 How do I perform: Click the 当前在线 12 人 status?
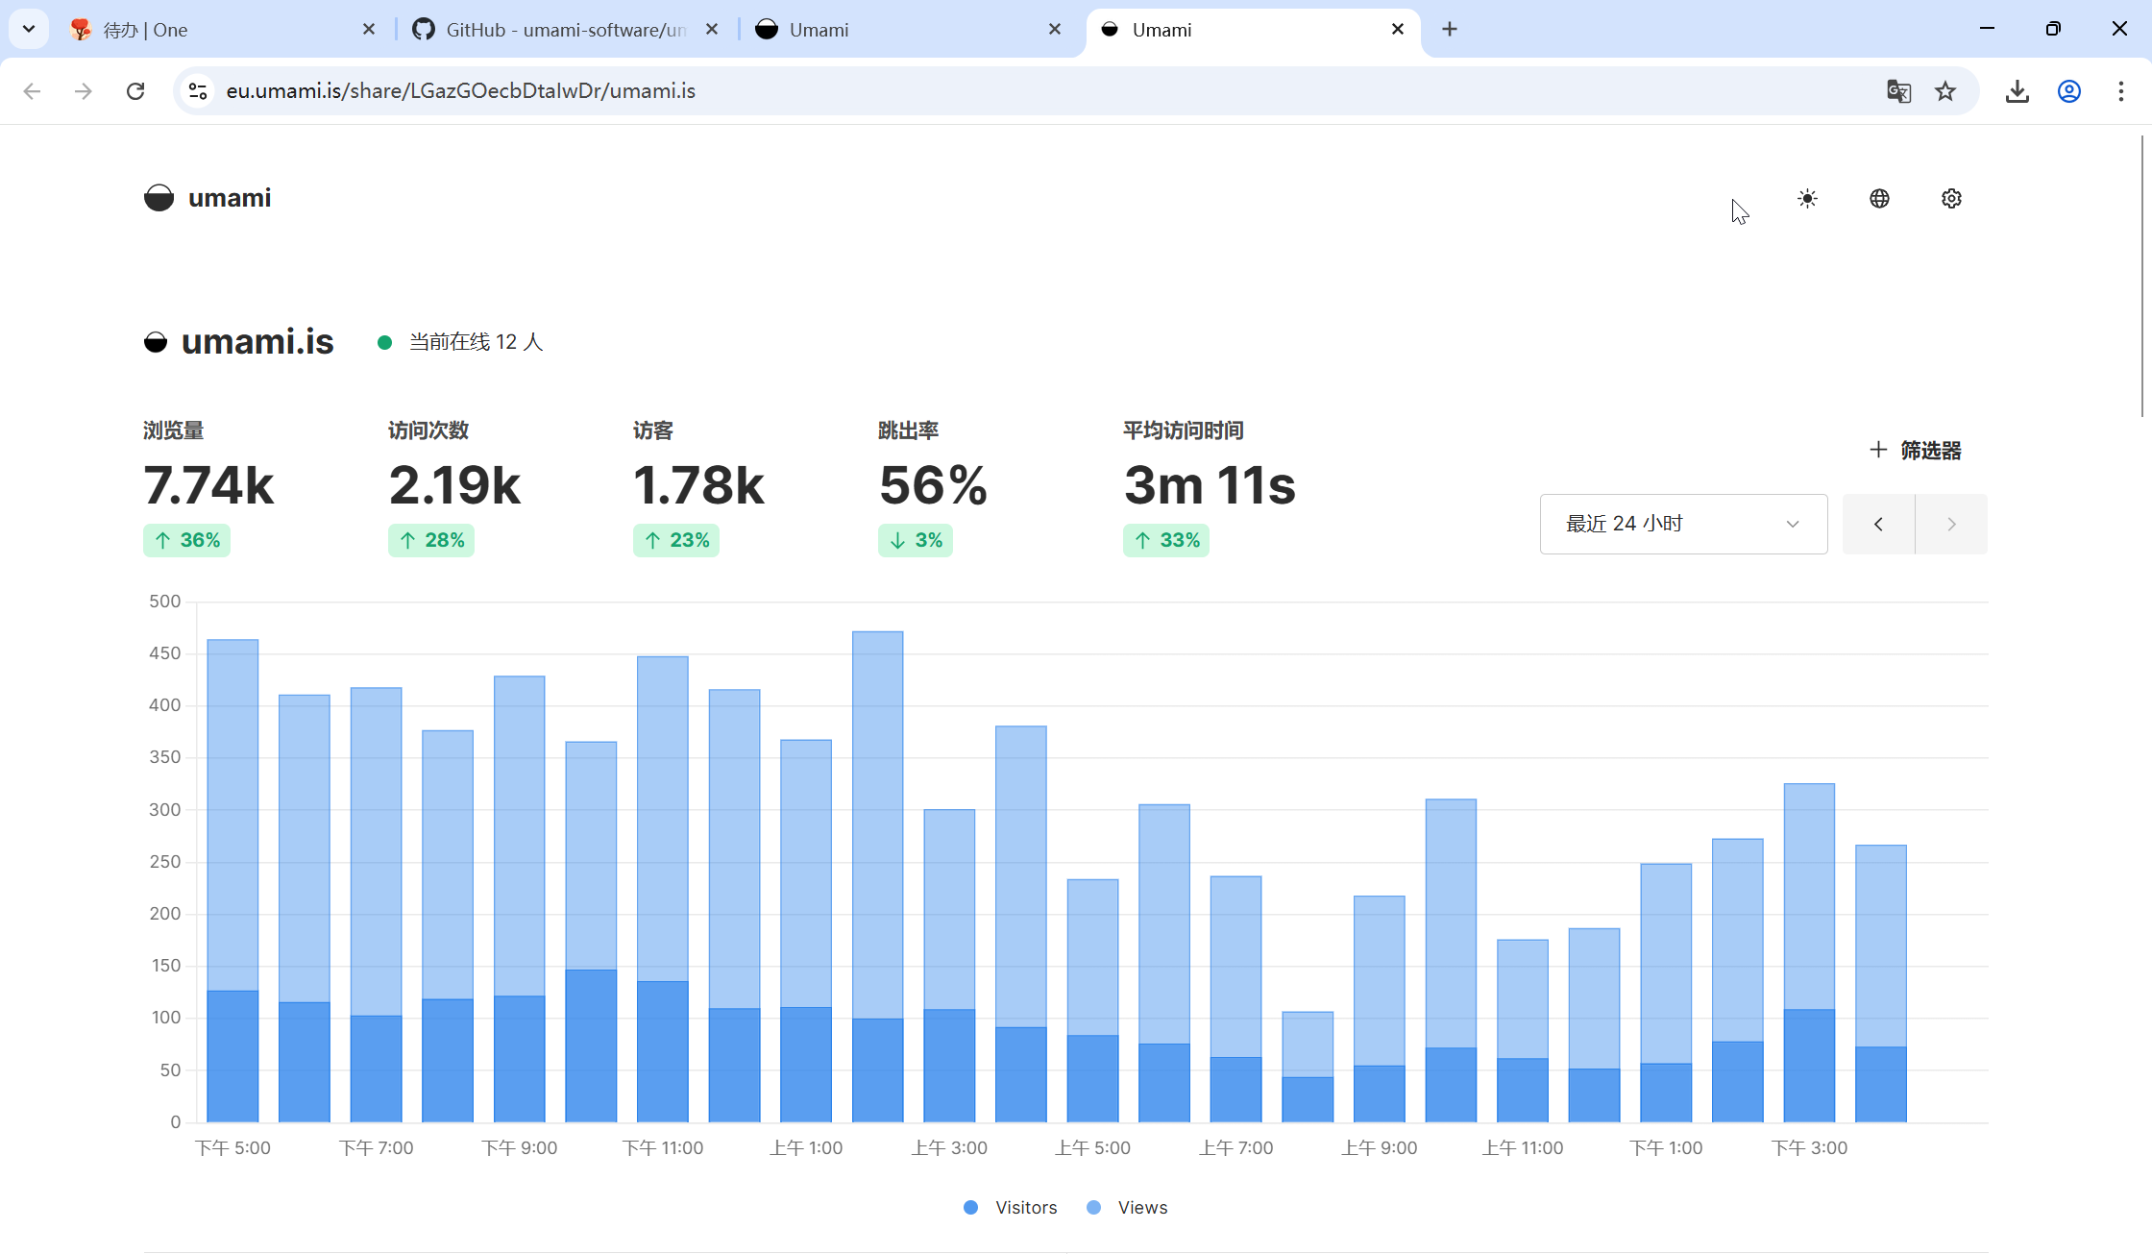(461, 342)
